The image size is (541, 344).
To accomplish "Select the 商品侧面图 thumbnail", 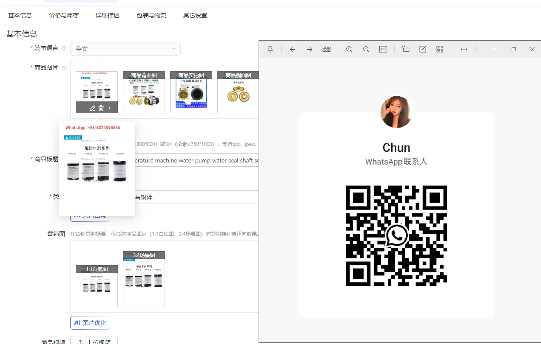I will point(238,92).
